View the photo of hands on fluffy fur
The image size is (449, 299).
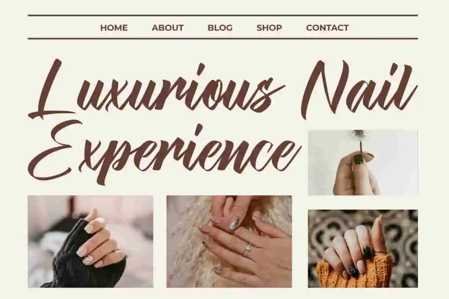coord(229,241)
